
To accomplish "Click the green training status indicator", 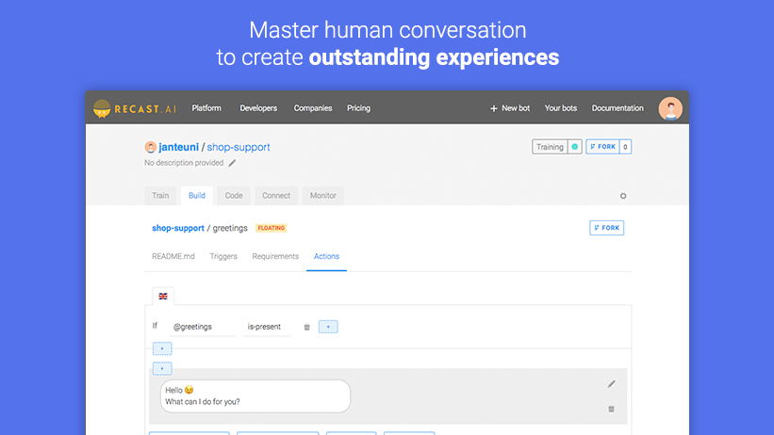I will click(574, 147).
